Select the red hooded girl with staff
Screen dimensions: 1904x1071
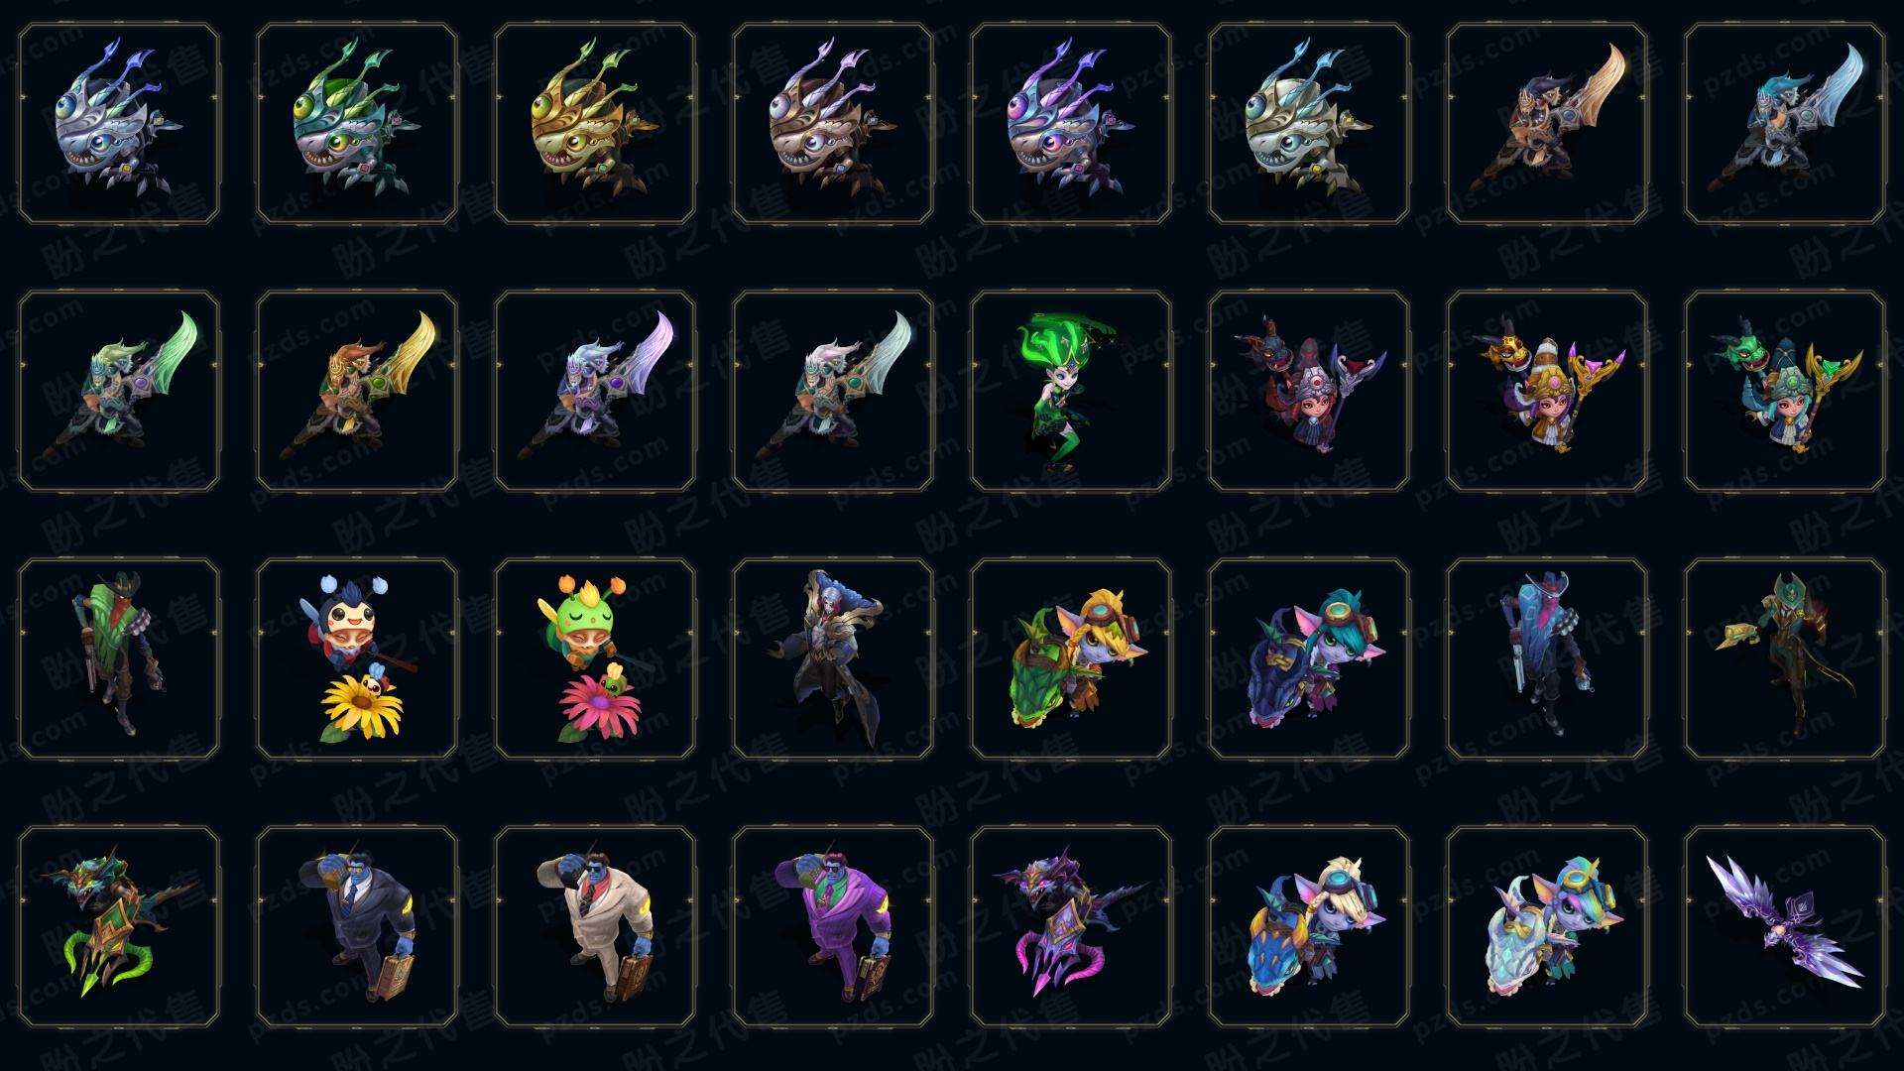pos(1309,391)
